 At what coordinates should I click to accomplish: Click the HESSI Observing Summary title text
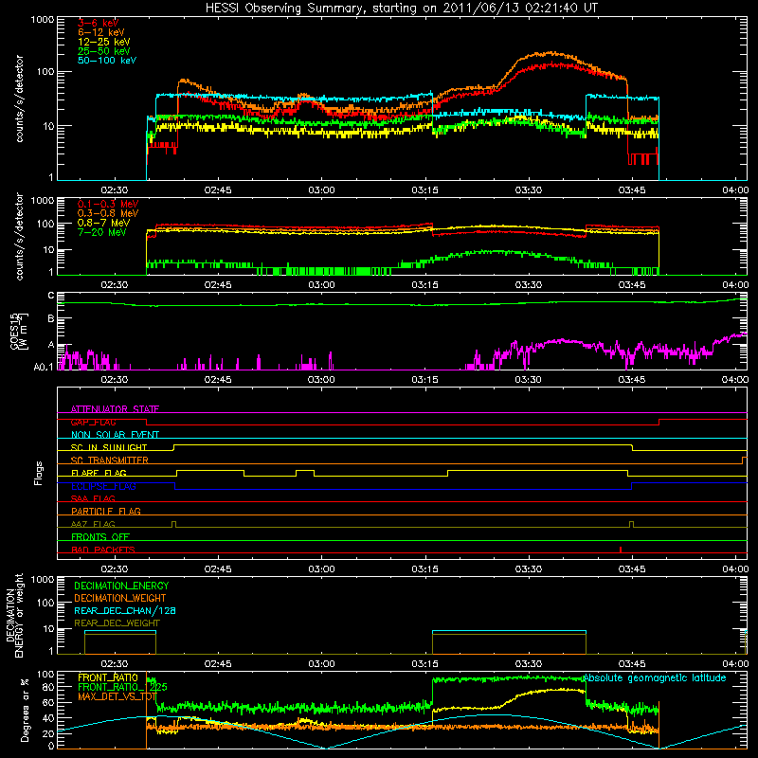click(402, 9)
